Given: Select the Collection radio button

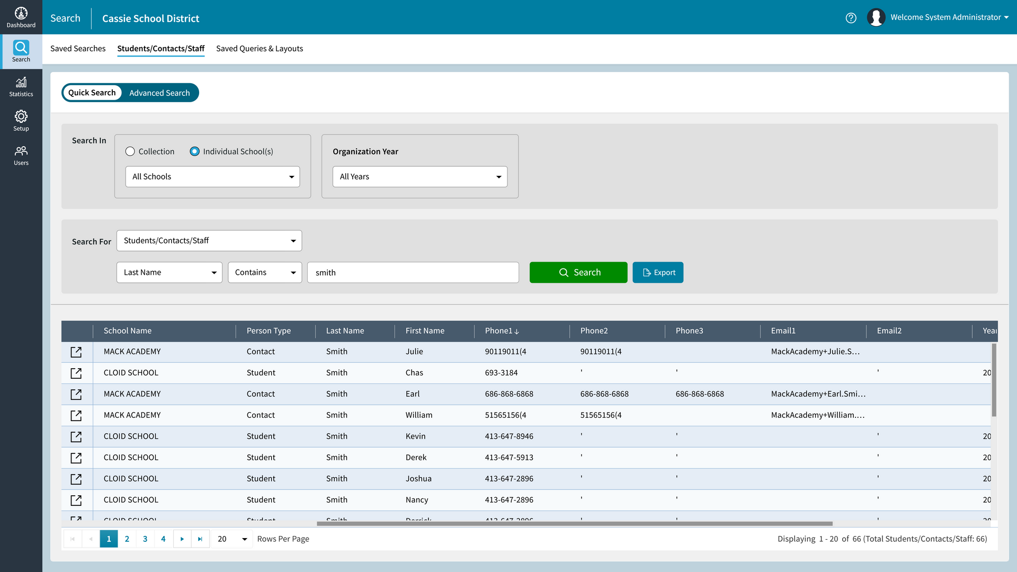Looking at the screenshot, I should point(130,151).
